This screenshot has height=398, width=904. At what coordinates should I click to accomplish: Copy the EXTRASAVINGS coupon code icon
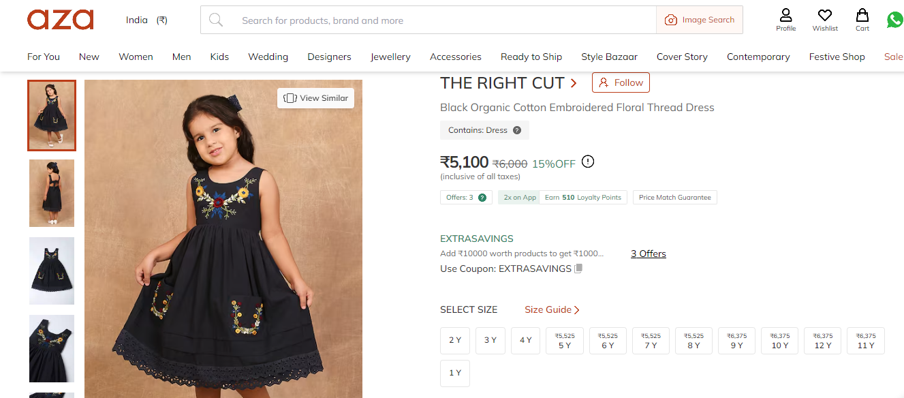pyautogui.click(x=578, y=269)
